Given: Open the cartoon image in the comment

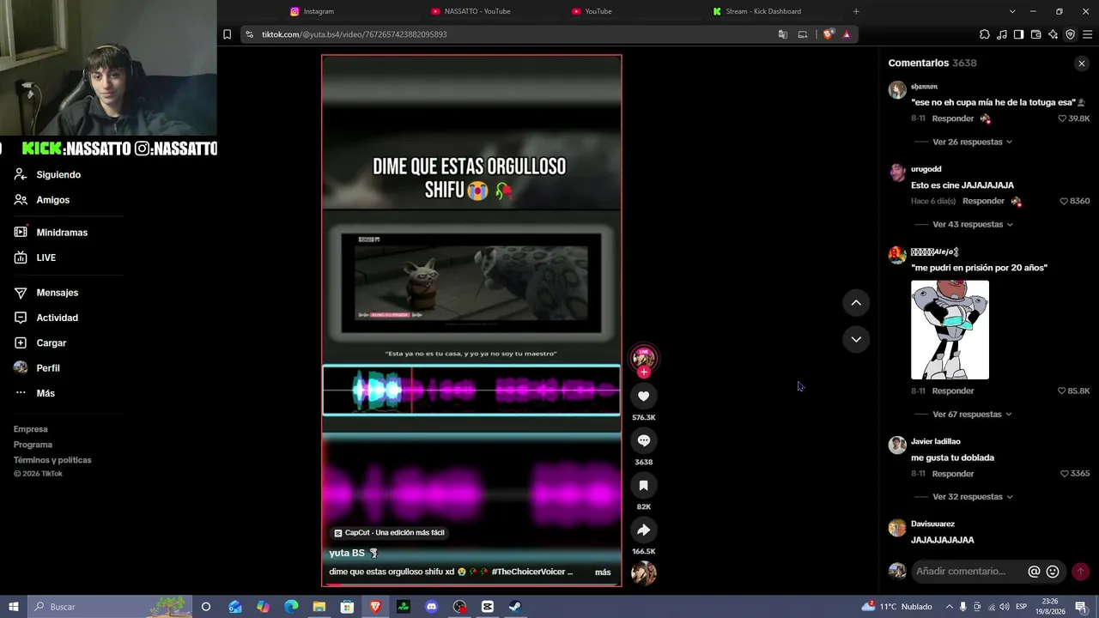Looking at the screenshot, I should (x=950, y=330).
